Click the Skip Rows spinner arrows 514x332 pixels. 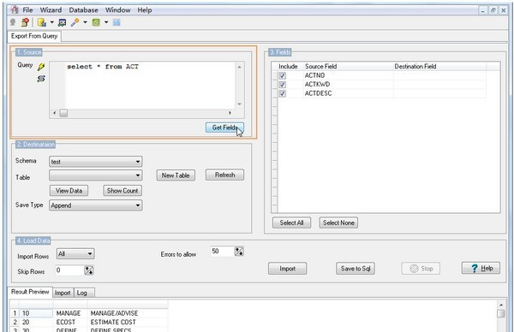tap(88, 270)
